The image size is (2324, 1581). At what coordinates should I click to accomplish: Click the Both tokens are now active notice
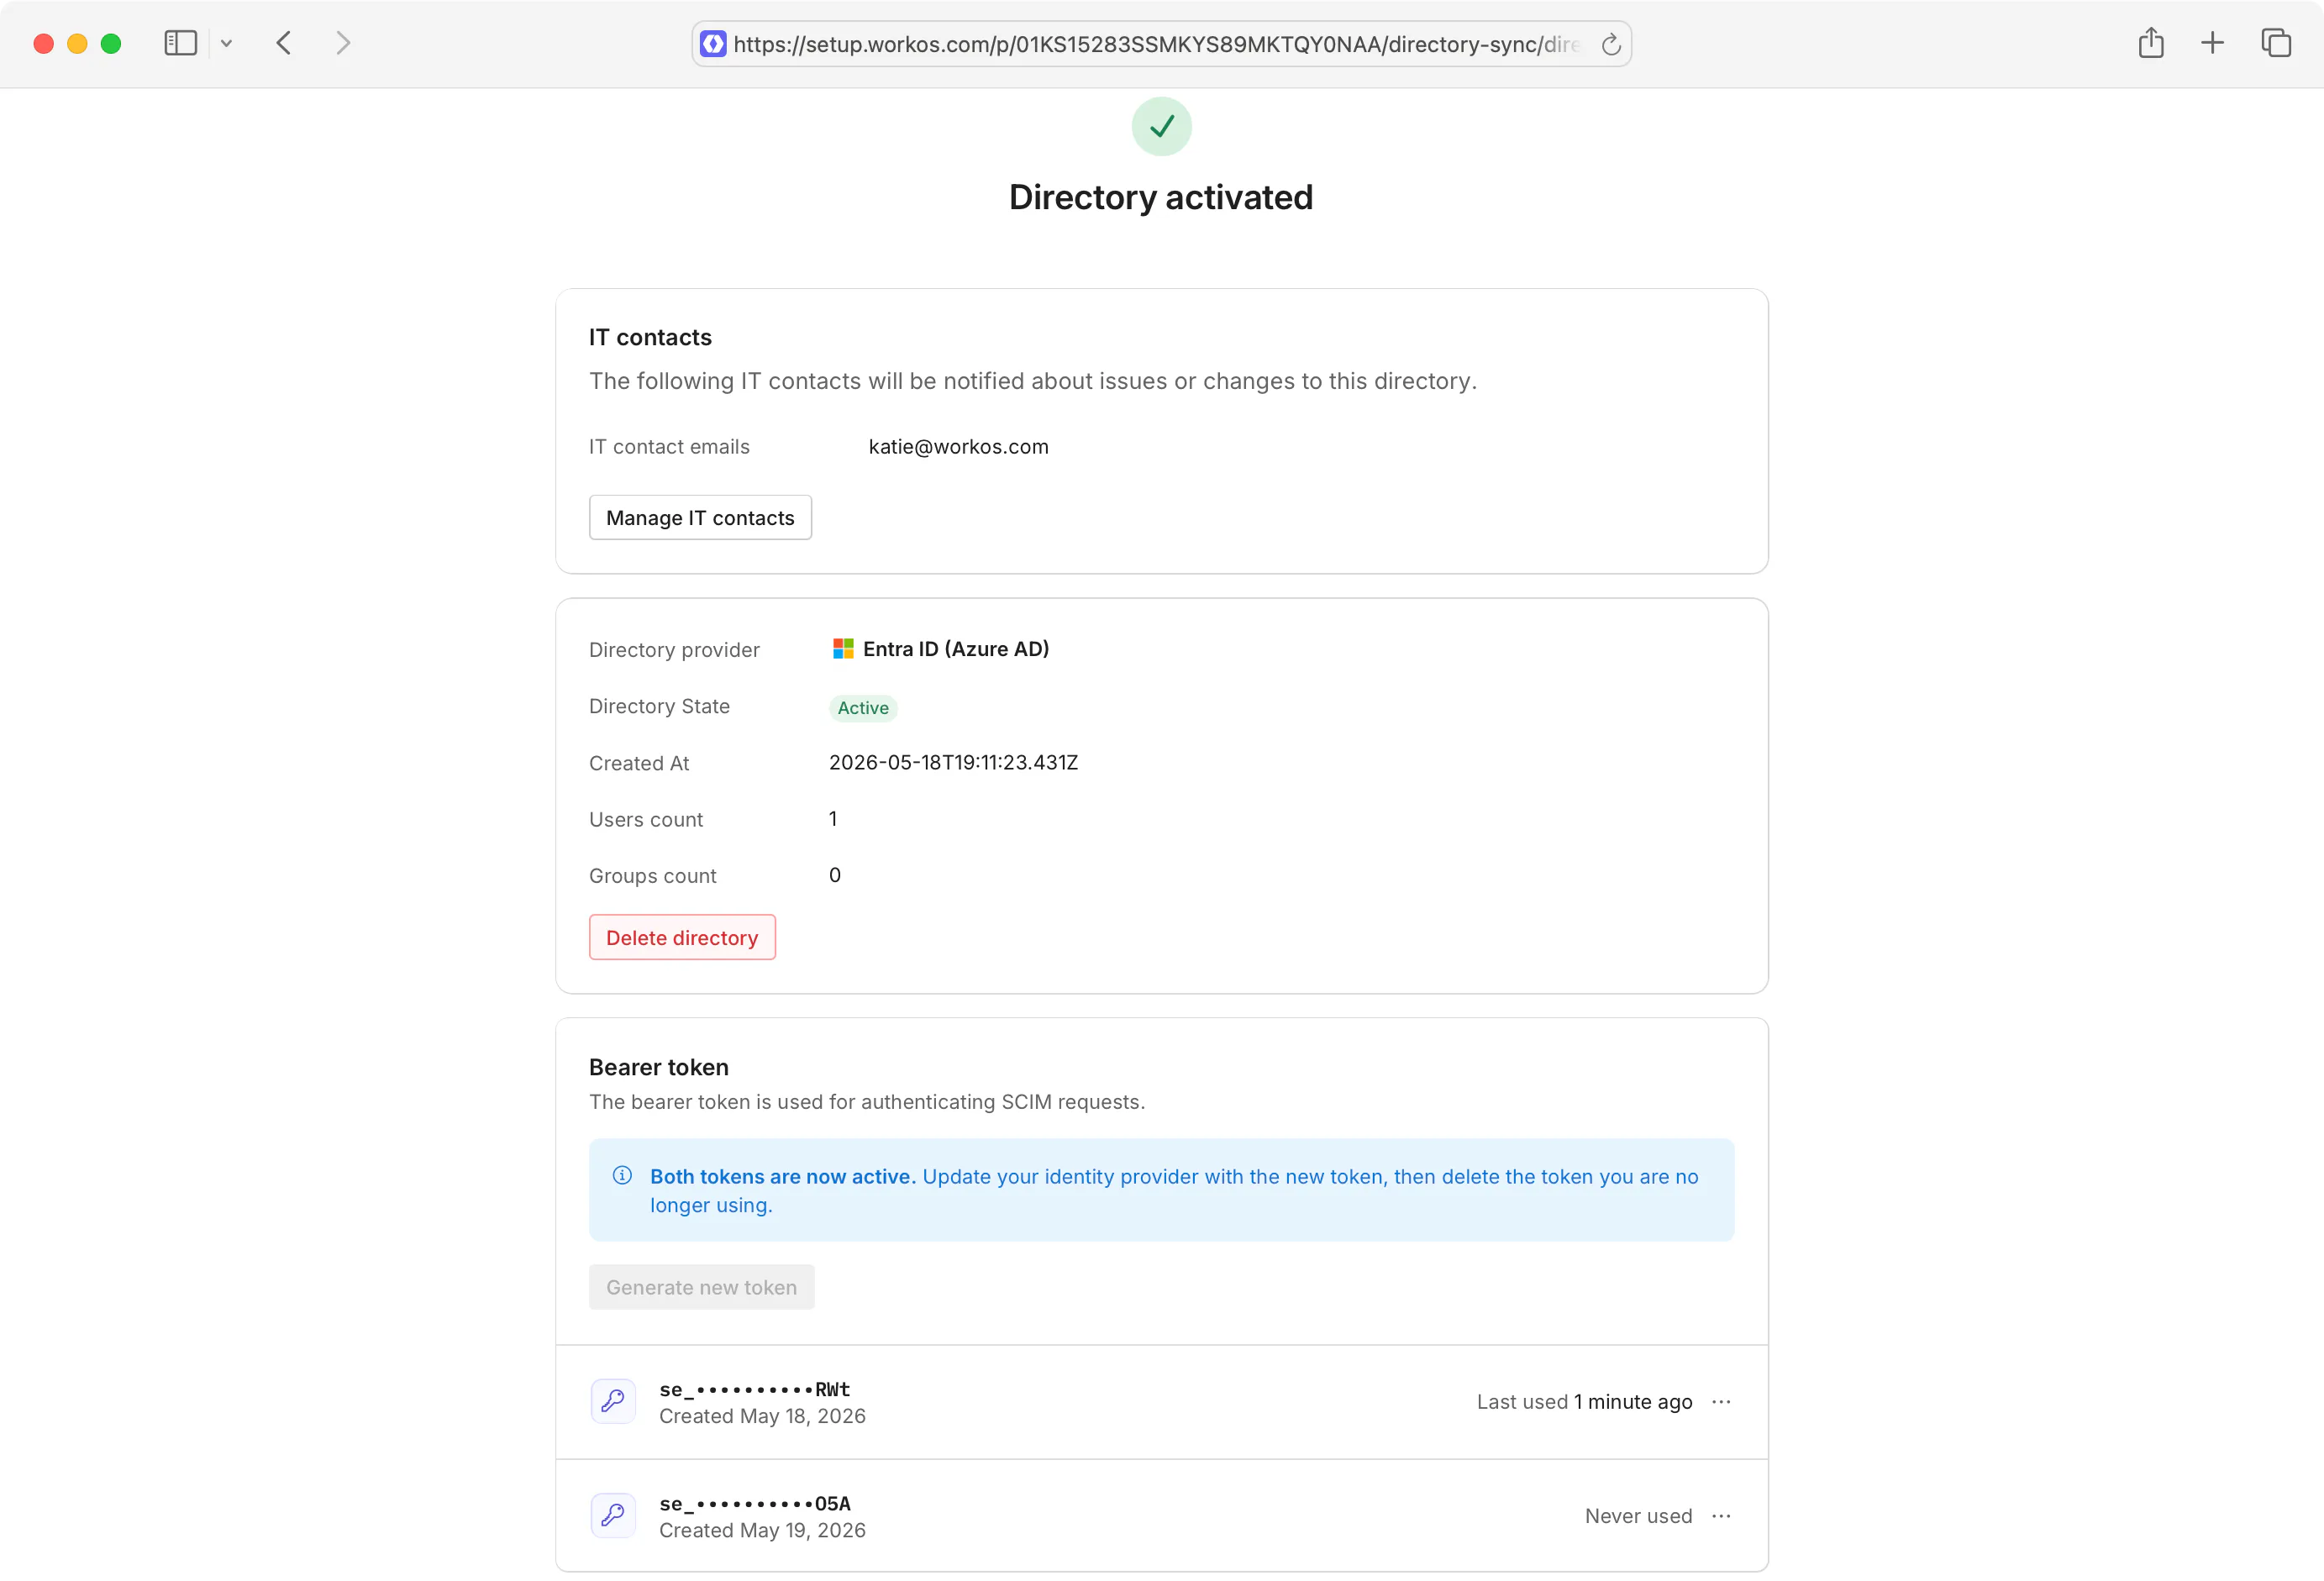1161,1190
